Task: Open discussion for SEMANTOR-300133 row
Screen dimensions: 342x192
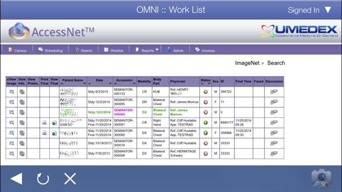Action: pyautogui.click(x=274, y=92)
